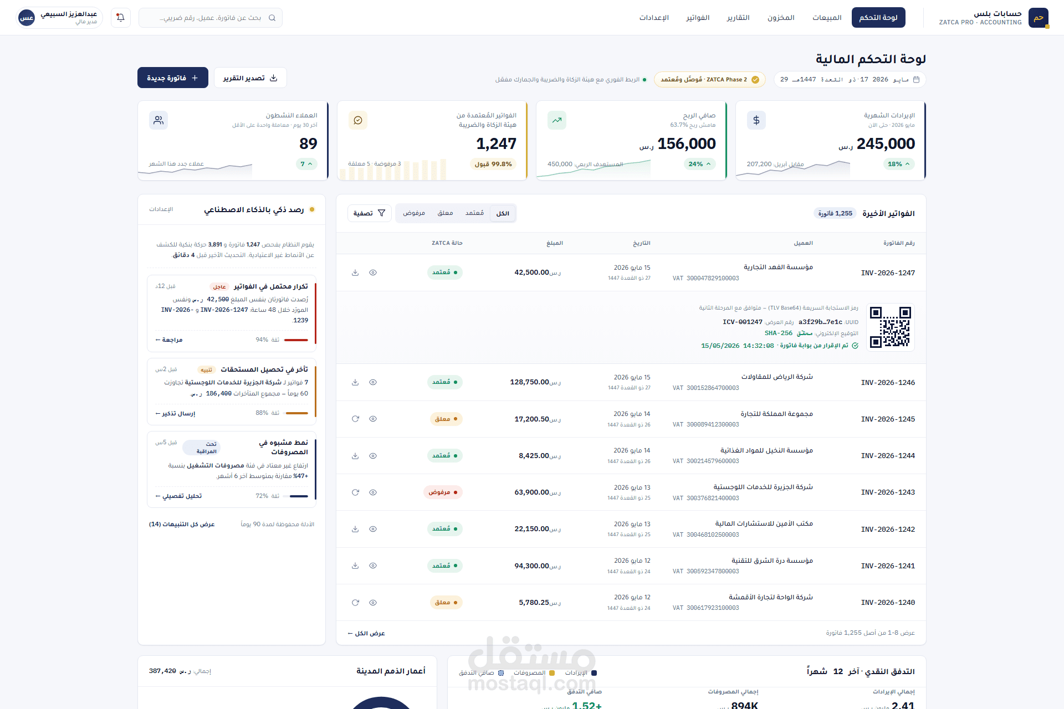Click the trend icon on net profit card
The image size is (1064, 709).
tap(557, 120)
